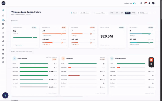The width and height of the screenshot is (162, 101).
Task: Open the folders icon in the sidebar
Action: tap(3, 24)
